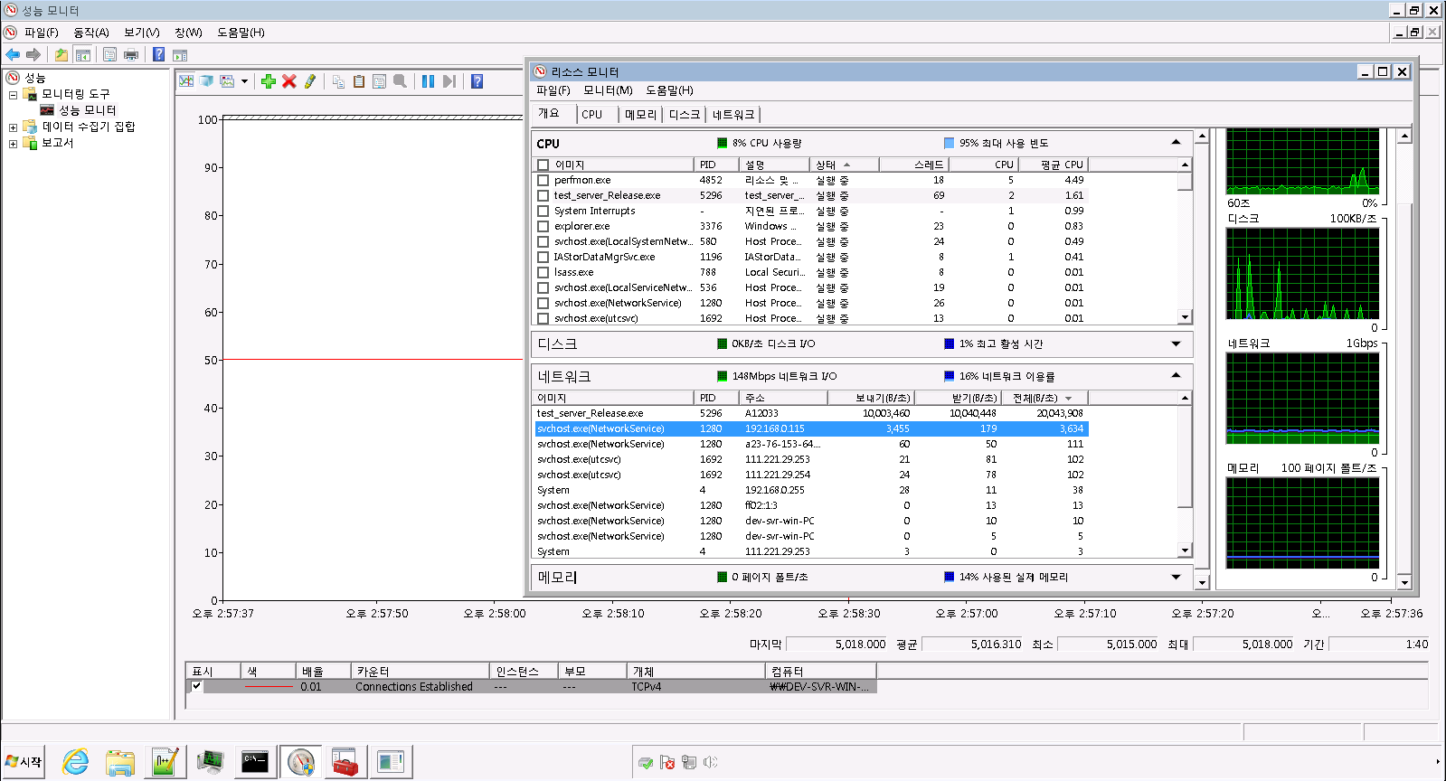1446x781 pixels.
Task: Click the 시작 Start button
Action: pos(24,762)
